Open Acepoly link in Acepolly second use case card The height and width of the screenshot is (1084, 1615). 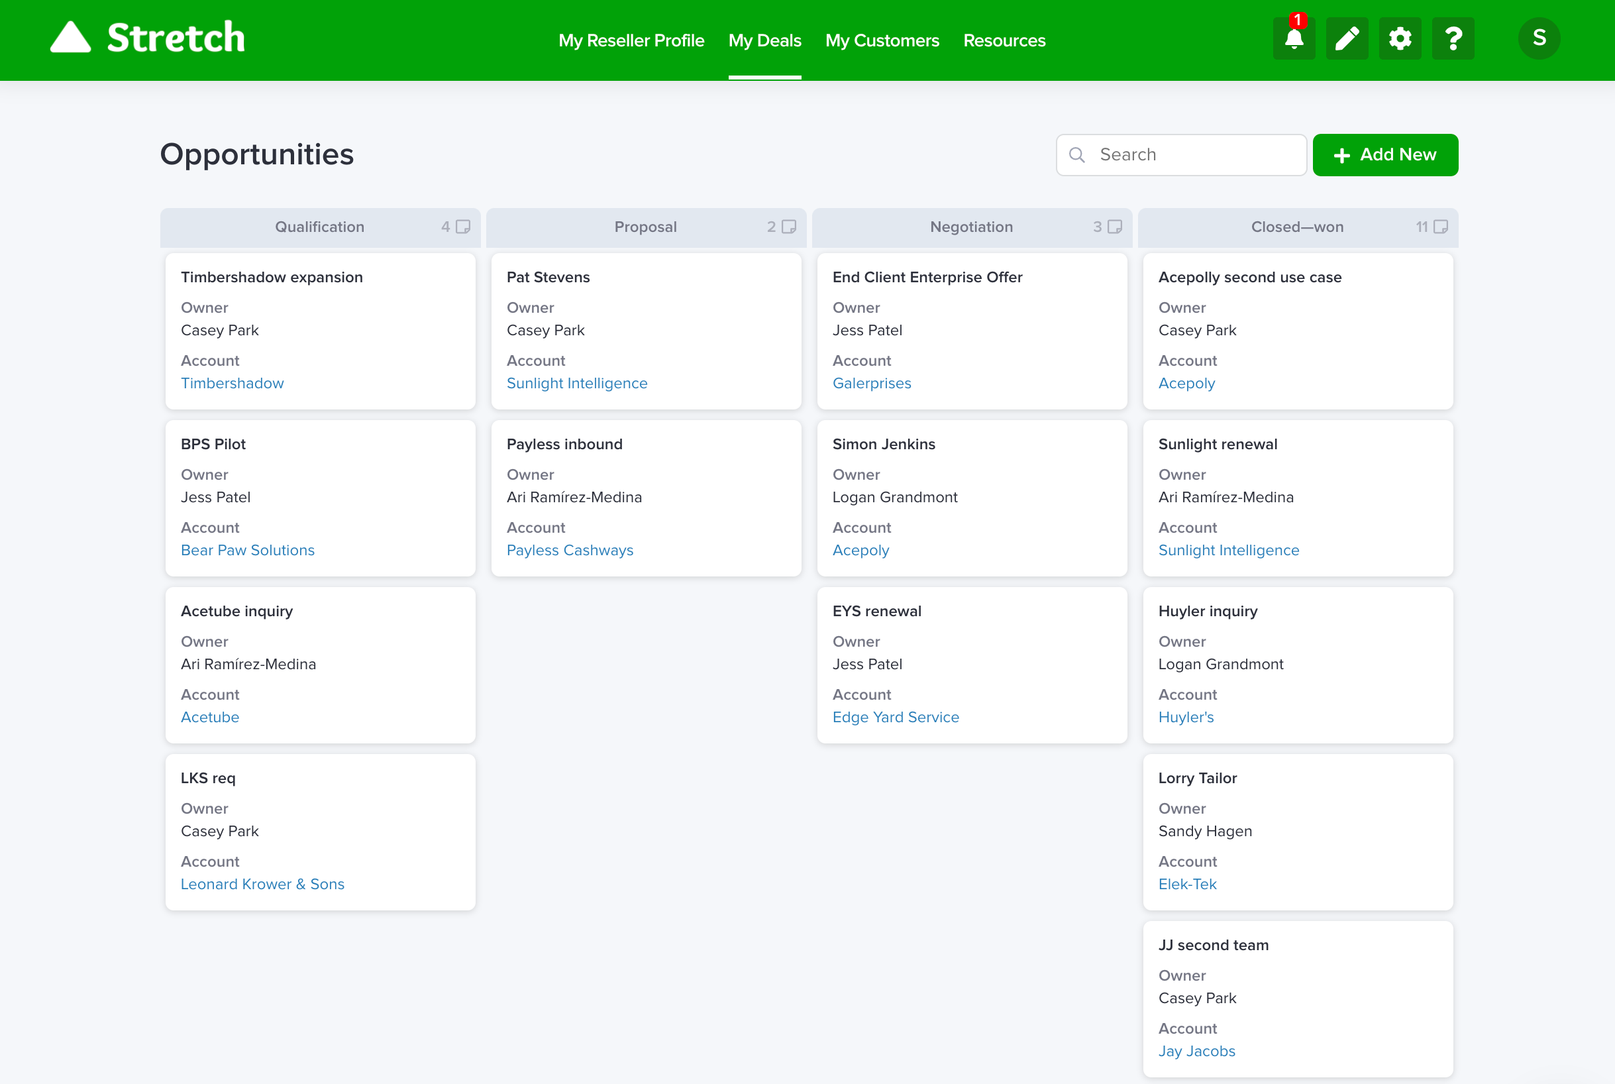point(1186,383)
